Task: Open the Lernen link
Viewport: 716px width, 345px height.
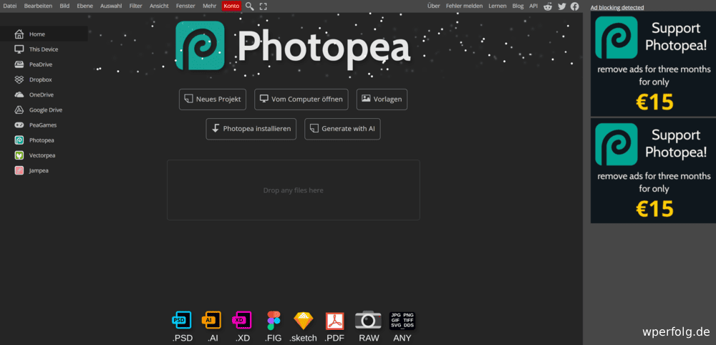Action: [x=498, y=6]
